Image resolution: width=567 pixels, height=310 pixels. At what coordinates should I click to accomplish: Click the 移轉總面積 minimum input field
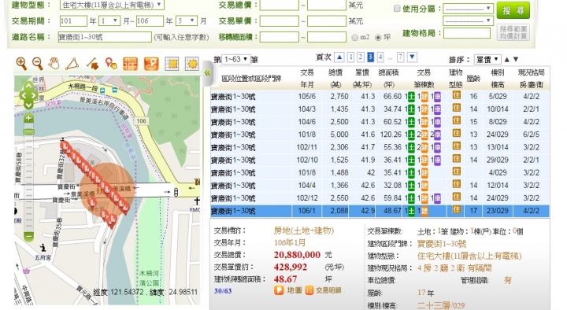279,37
